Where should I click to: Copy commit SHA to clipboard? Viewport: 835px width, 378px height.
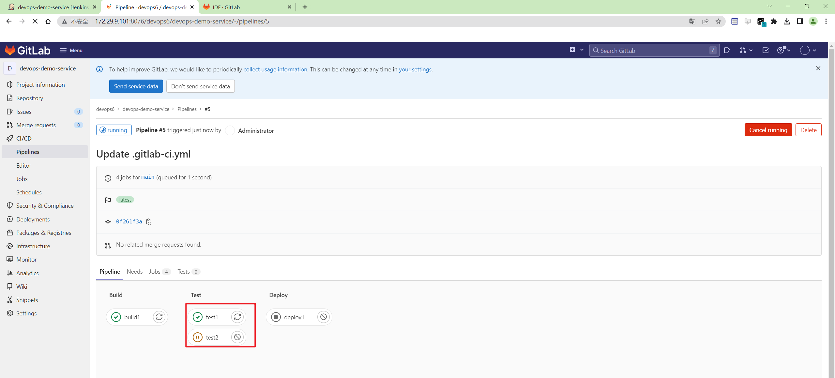coord(149,222)
